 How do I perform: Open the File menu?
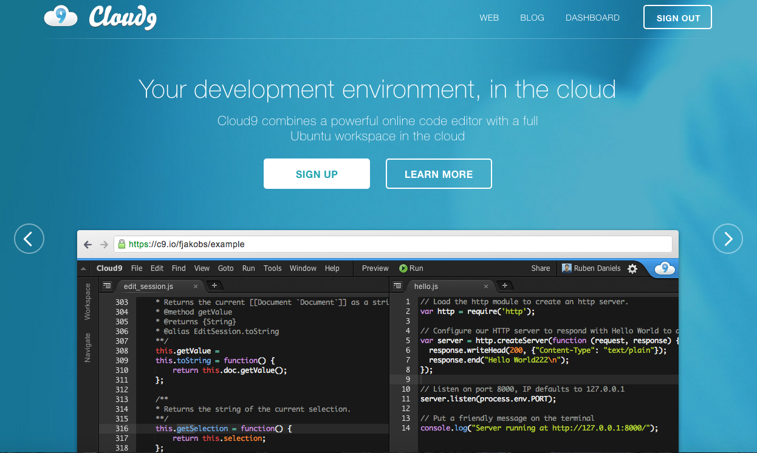(137, 268)
